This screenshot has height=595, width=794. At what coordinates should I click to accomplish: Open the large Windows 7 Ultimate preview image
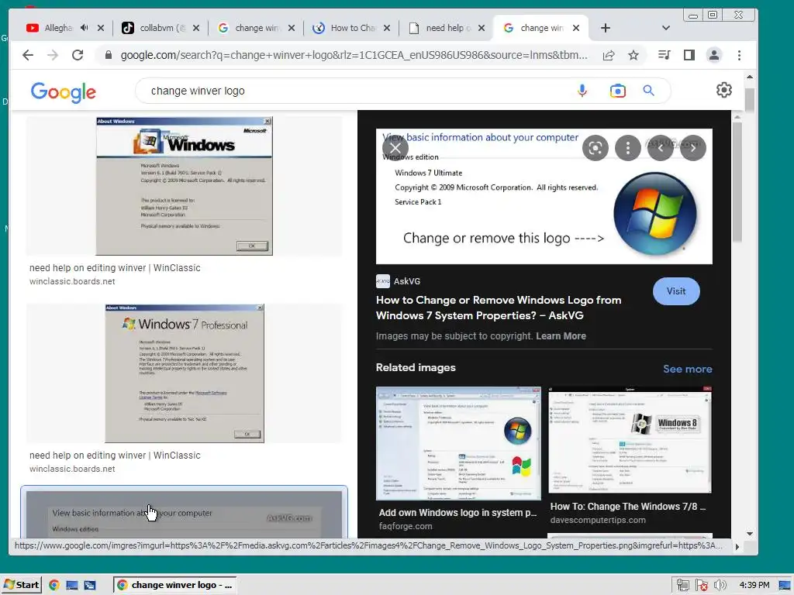tap(544, 196)
